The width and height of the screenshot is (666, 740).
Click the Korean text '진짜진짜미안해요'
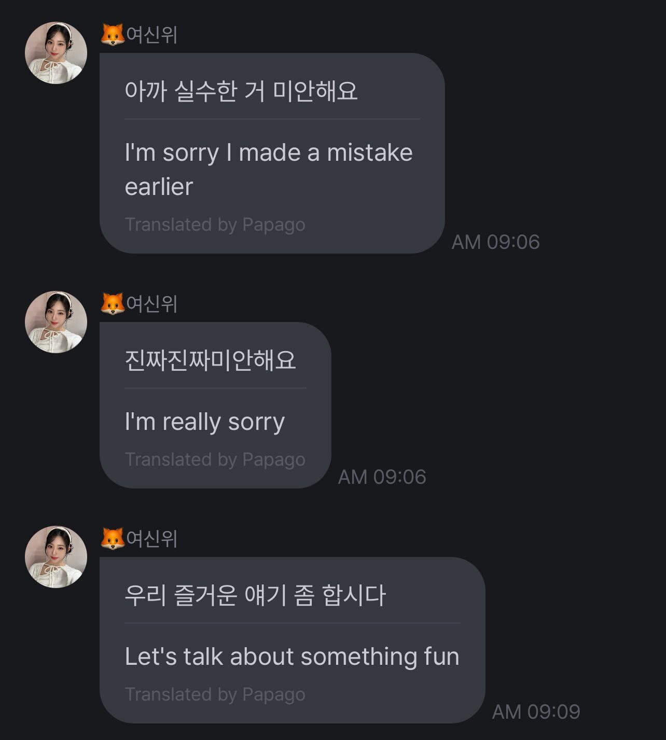pos(210,360)
